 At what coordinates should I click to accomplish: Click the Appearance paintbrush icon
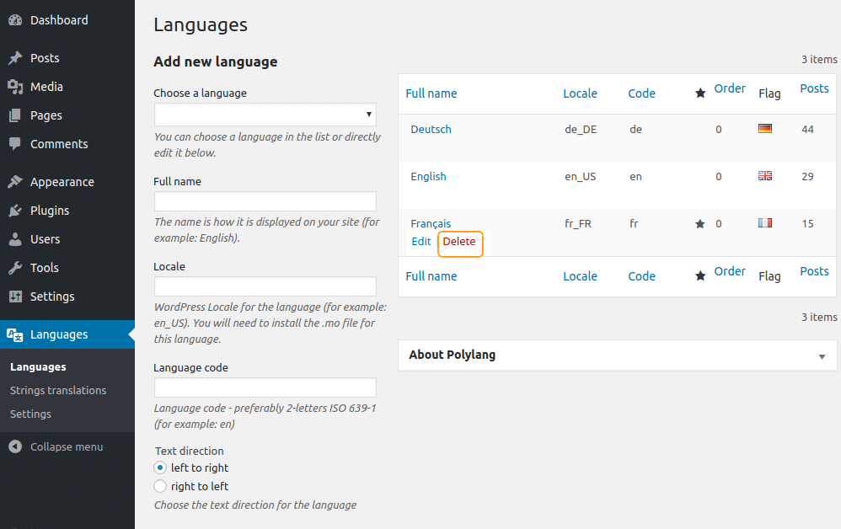pos(15,182)
